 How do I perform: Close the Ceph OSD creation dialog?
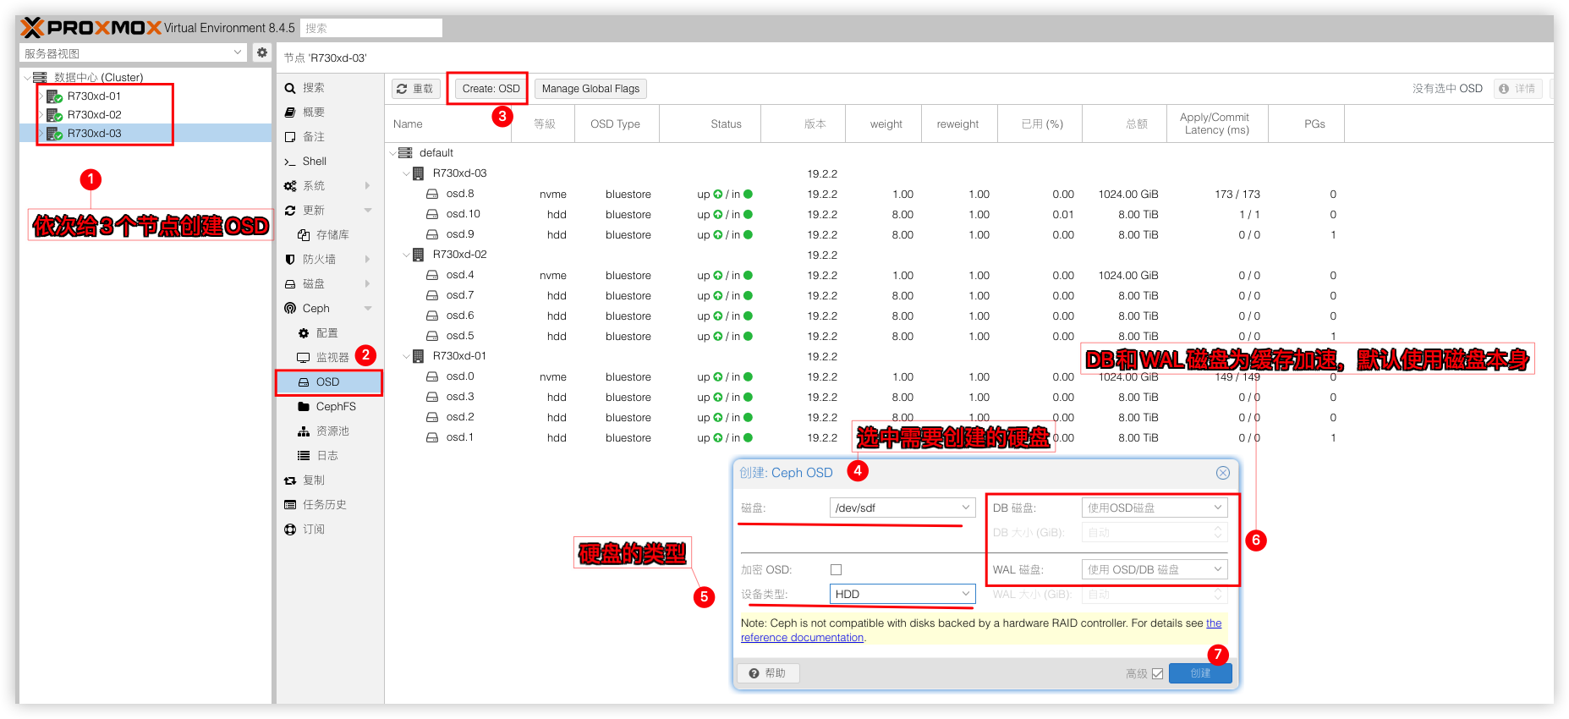1223,473
